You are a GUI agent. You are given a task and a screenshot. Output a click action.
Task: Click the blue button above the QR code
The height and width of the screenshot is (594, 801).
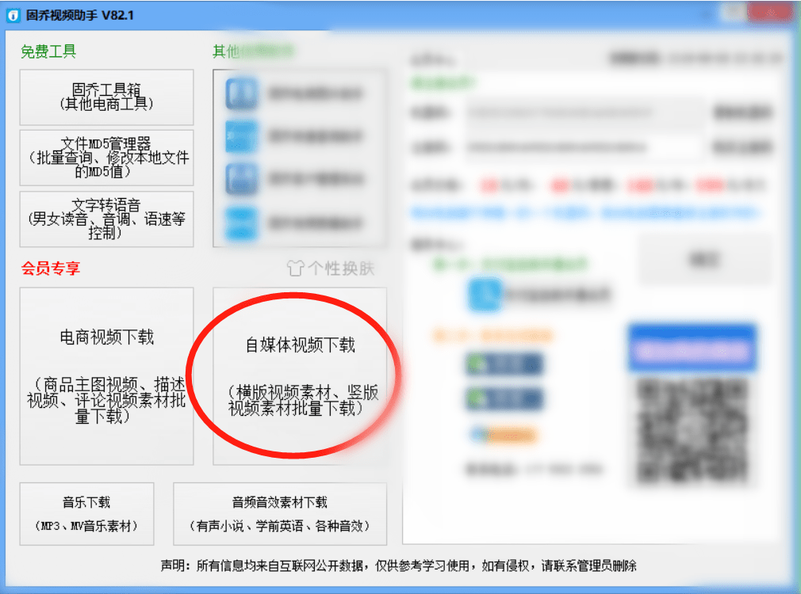click(691, 347)
